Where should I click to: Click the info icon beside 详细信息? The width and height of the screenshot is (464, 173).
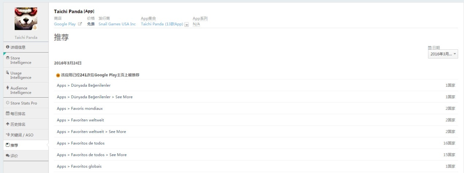coord(8,47)
